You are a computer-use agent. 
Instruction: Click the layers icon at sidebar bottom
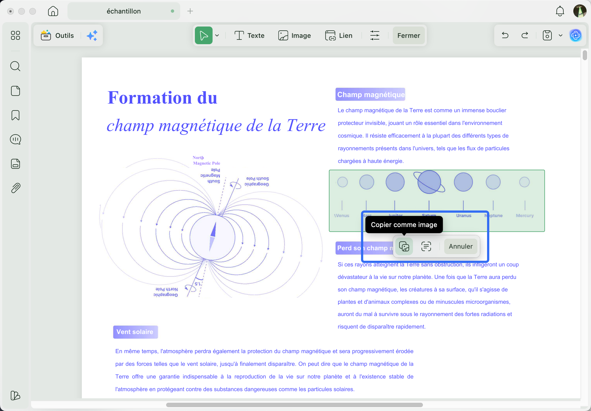click(15, 396)
